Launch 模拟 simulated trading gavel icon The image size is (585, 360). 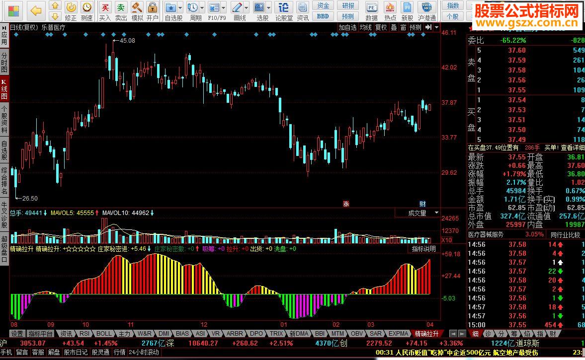tap(137, 11)
